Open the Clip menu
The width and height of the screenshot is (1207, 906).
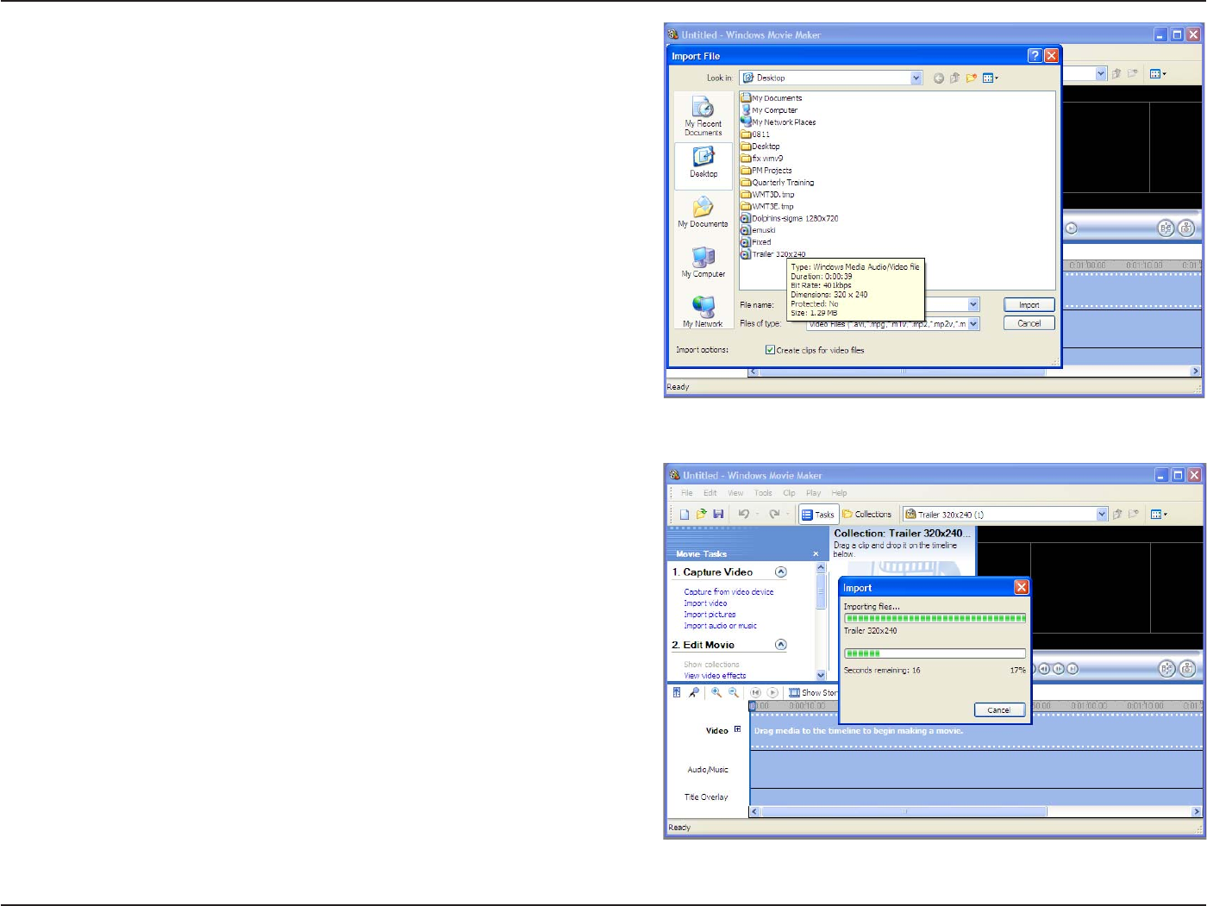(789, 494)
